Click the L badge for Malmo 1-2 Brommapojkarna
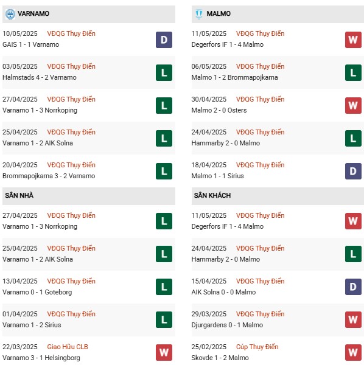The width and height of the screenshot is (364, 365). click(353, 72)
